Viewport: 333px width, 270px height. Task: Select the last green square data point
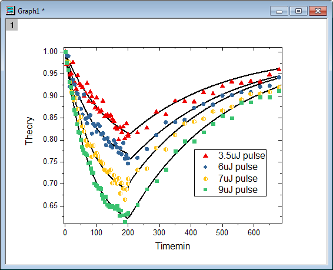pyautogui.click(x=279, y=91)
